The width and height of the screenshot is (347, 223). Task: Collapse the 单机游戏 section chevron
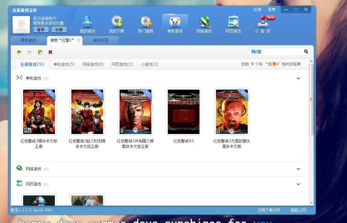[298, 78]
